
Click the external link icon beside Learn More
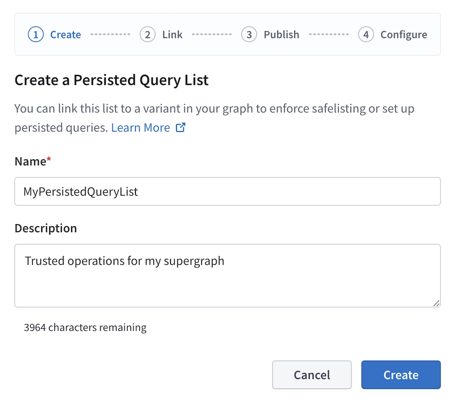click(181, 127)
